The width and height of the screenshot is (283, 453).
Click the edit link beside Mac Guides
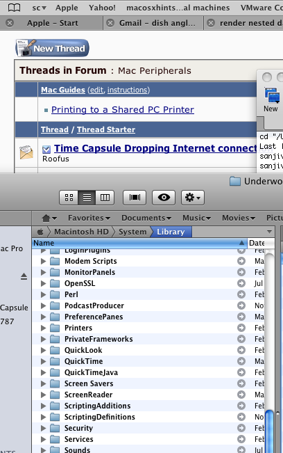click(96, 90)
